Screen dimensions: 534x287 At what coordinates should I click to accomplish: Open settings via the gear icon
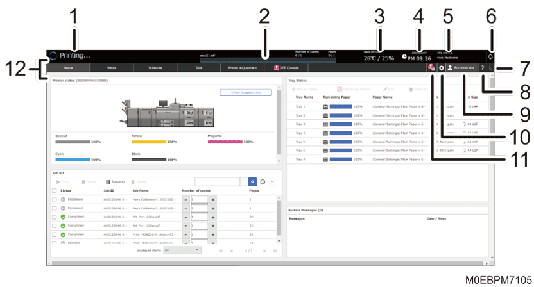441,67
